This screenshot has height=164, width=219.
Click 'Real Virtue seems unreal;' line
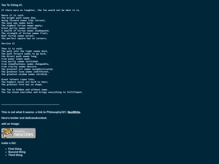(x=18, y=36)
